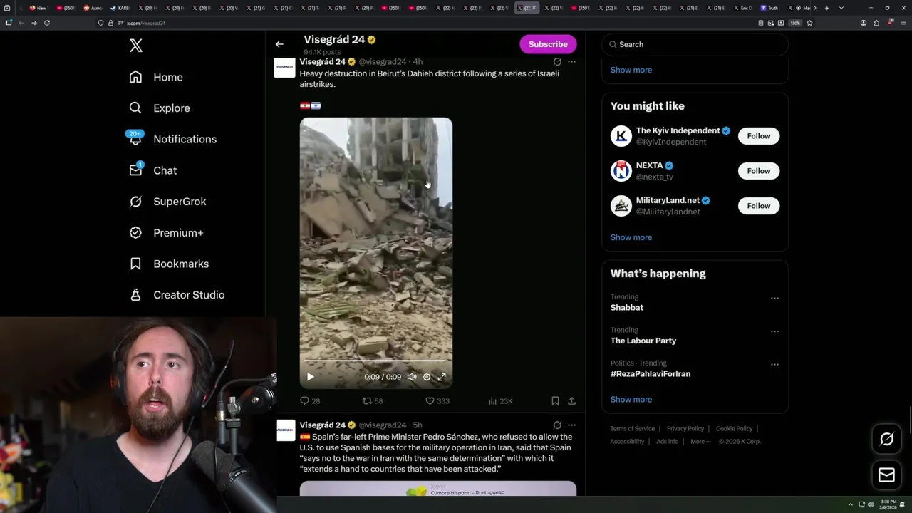Open the MilitaryLand.net profile avatar

pyautogui.click(x=621, y=206)
